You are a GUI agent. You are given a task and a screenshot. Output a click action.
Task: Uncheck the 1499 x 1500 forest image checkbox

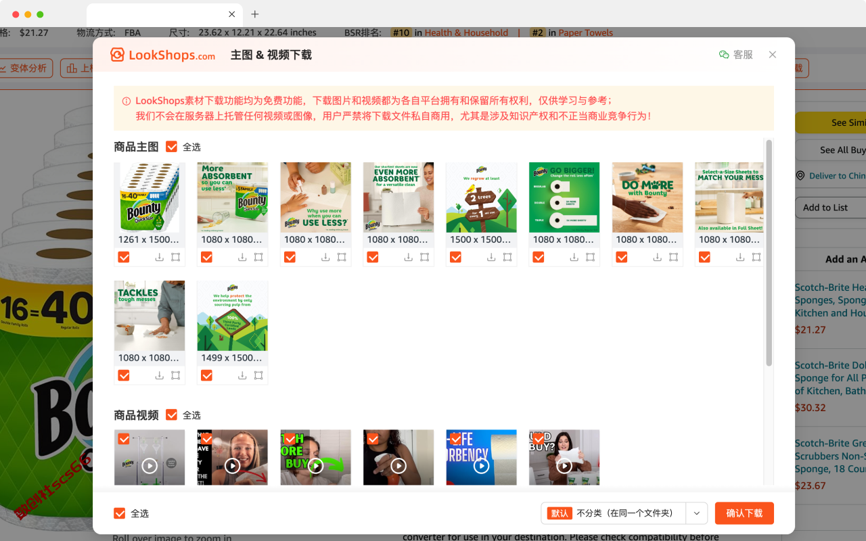click(x=207, y=375)
